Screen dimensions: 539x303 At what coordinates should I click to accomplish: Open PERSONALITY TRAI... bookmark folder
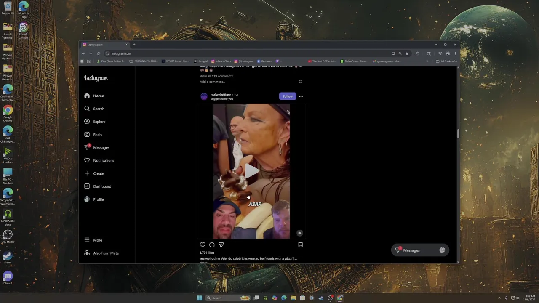pos(144,61)
